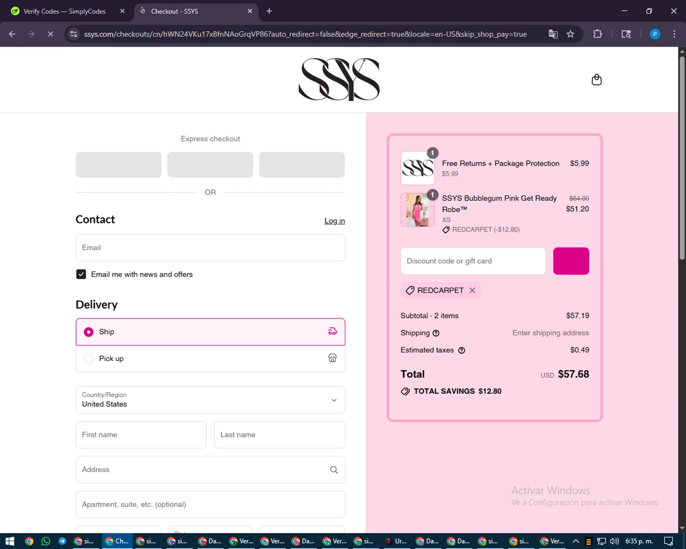686x549 pixels.
Task: Open the clock showing 6:35 p. m.
Action: (x=639, y=541)
